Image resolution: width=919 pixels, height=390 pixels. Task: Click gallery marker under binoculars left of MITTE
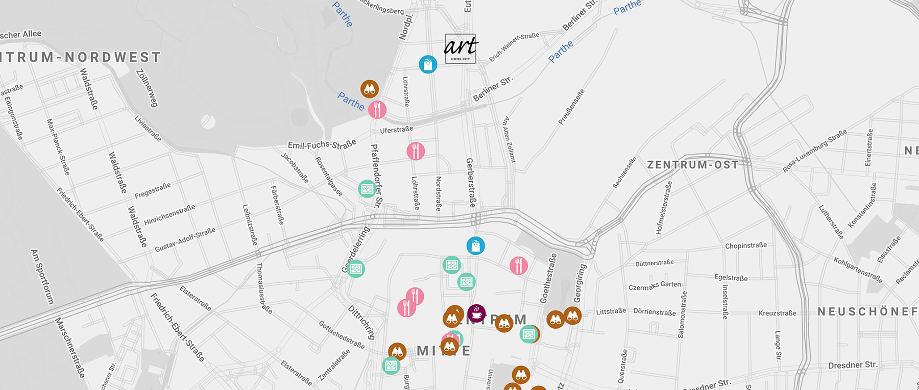[x=391, y=365]
